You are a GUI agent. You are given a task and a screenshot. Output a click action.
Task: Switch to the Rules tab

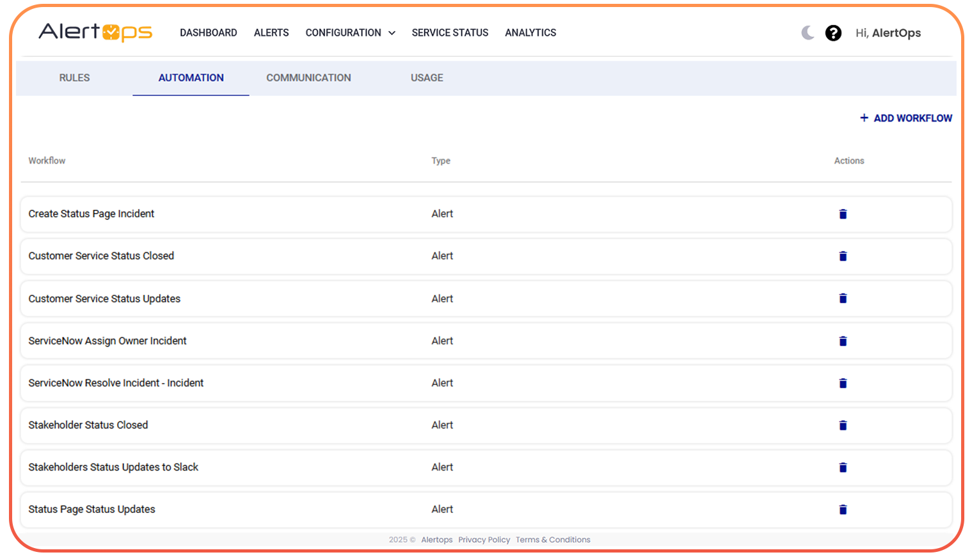[74, 77]
